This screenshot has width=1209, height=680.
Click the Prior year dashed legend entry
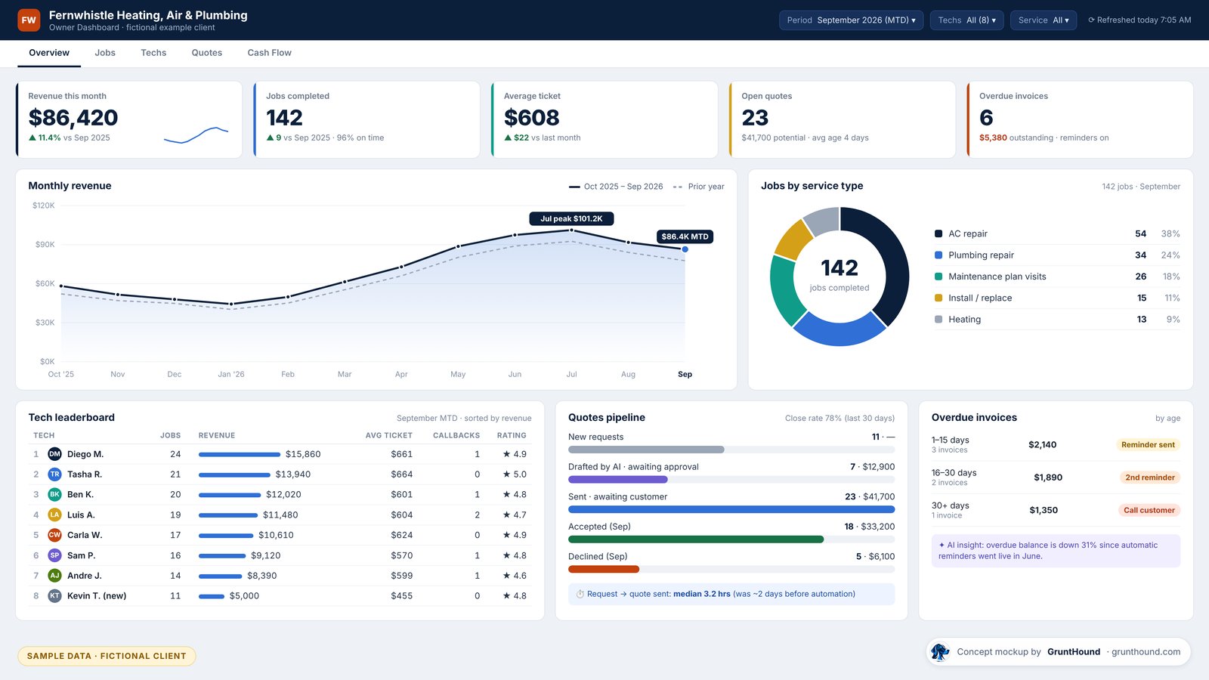click(698, 187)
